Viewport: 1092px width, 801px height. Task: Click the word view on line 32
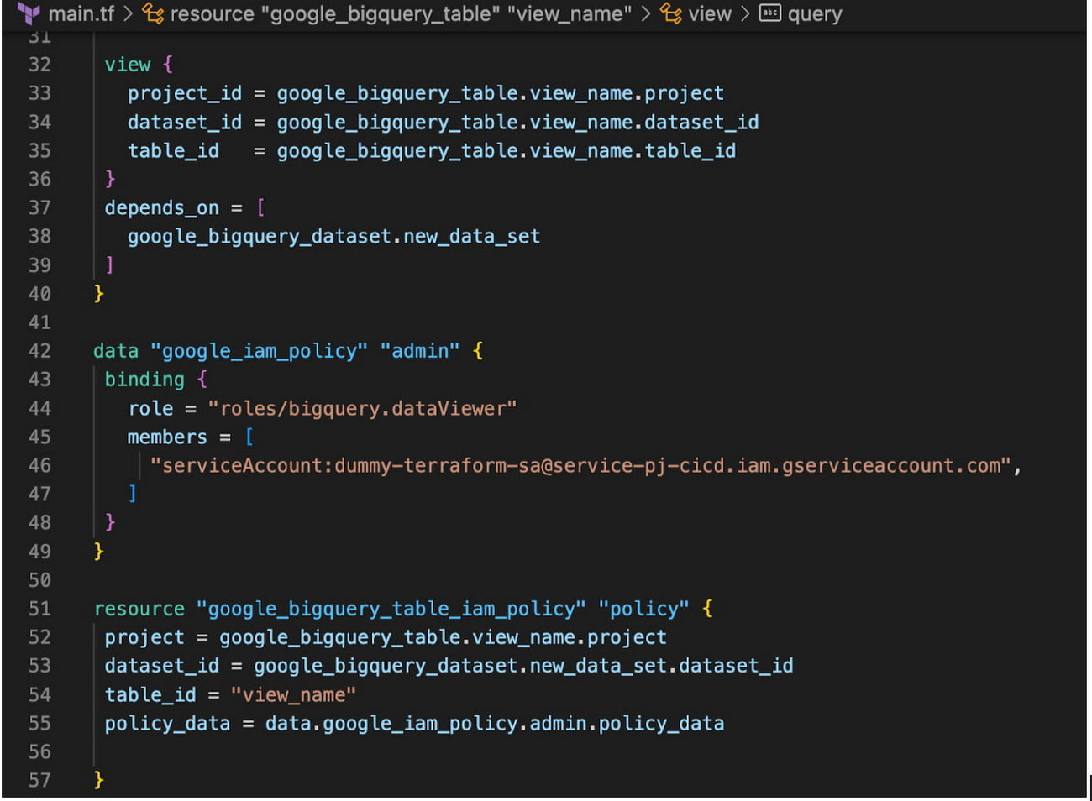tap(128, 65)
